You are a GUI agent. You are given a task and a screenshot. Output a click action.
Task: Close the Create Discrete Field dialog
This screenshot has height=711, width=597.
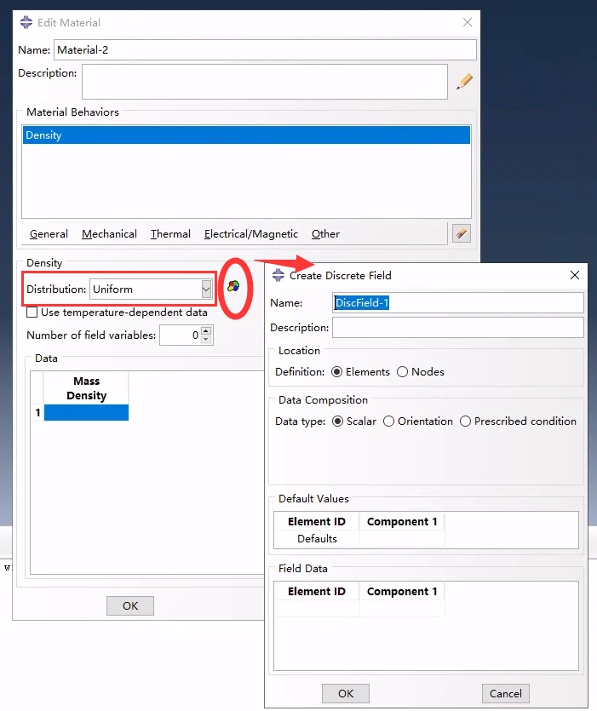tap(574, 275)
